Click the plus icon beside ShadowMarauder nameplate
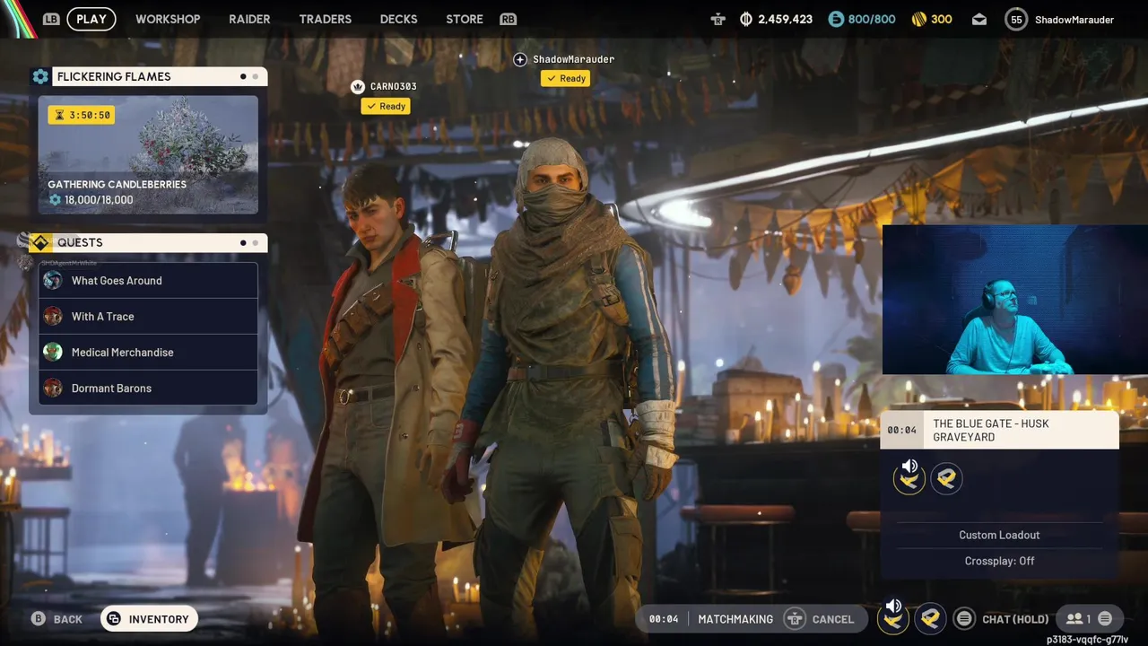The width and height of the screenshot is (1148, 646). click(x=520, y=59)
